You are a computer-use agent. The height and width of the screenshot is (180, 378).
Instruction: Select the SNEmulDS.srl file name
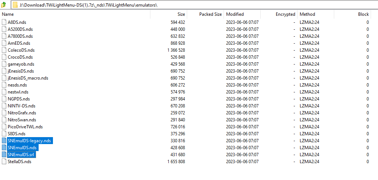[x=21, y=155]
